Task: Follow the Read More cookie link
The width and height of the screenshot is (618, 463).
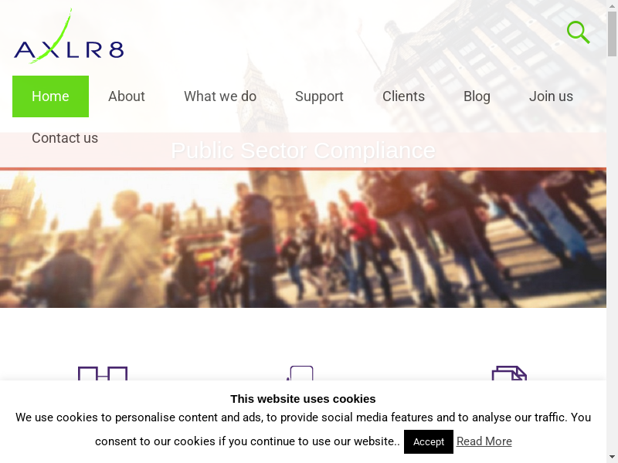Action: coord(484,441)
